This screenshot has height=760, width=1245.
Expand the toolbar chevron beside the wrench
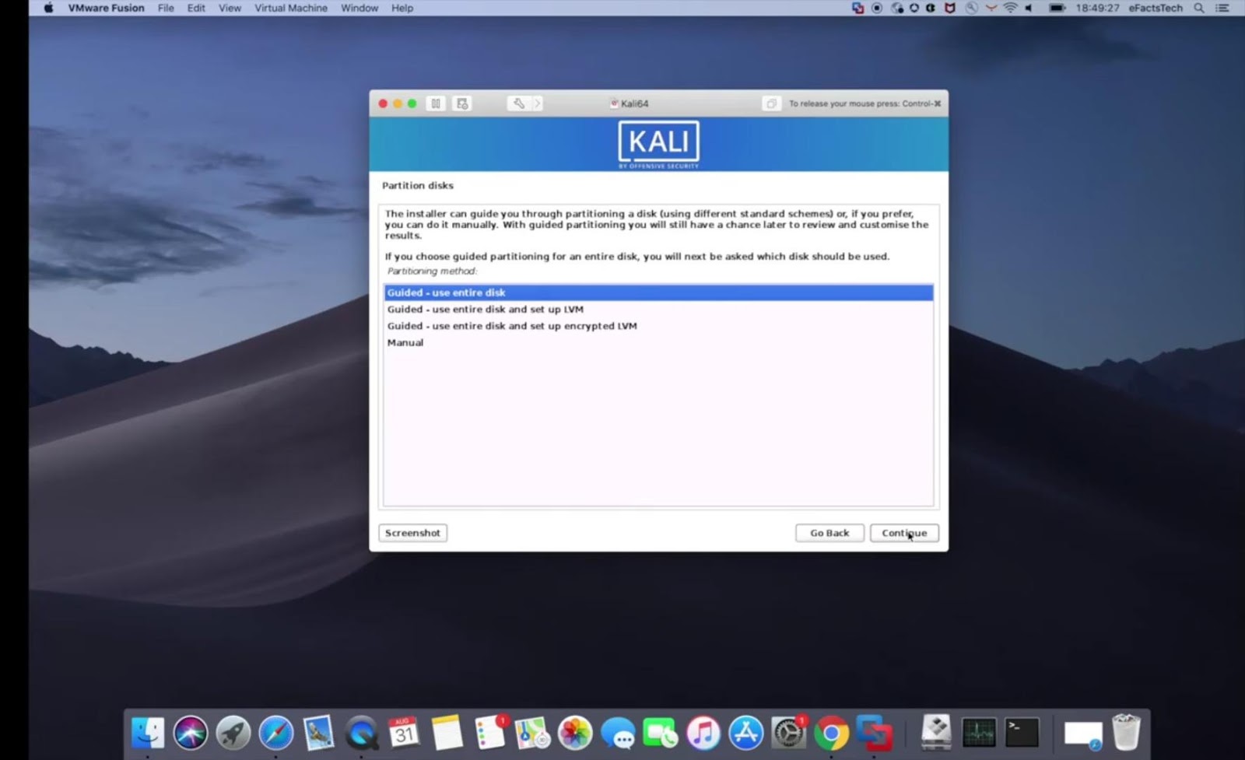pos(537,103)
